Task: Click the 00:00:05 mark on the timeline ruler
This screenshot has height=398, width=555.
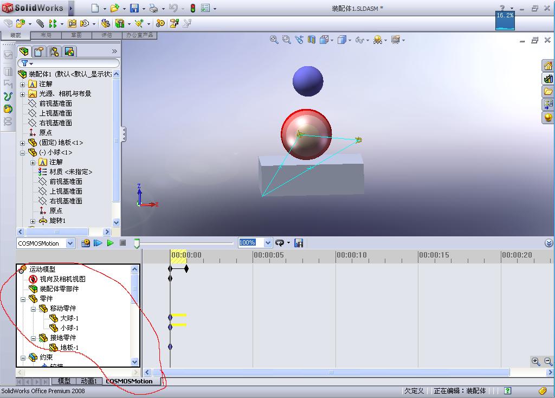Action: (268, 255)
